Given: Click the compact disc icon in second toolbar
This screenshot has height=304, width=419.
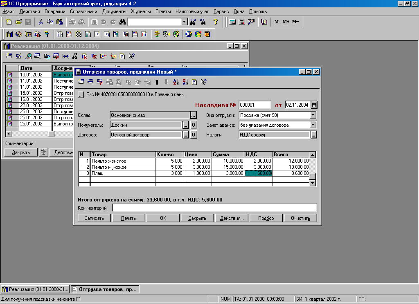Looking at the screenshot, I should (x=176, y=34).
